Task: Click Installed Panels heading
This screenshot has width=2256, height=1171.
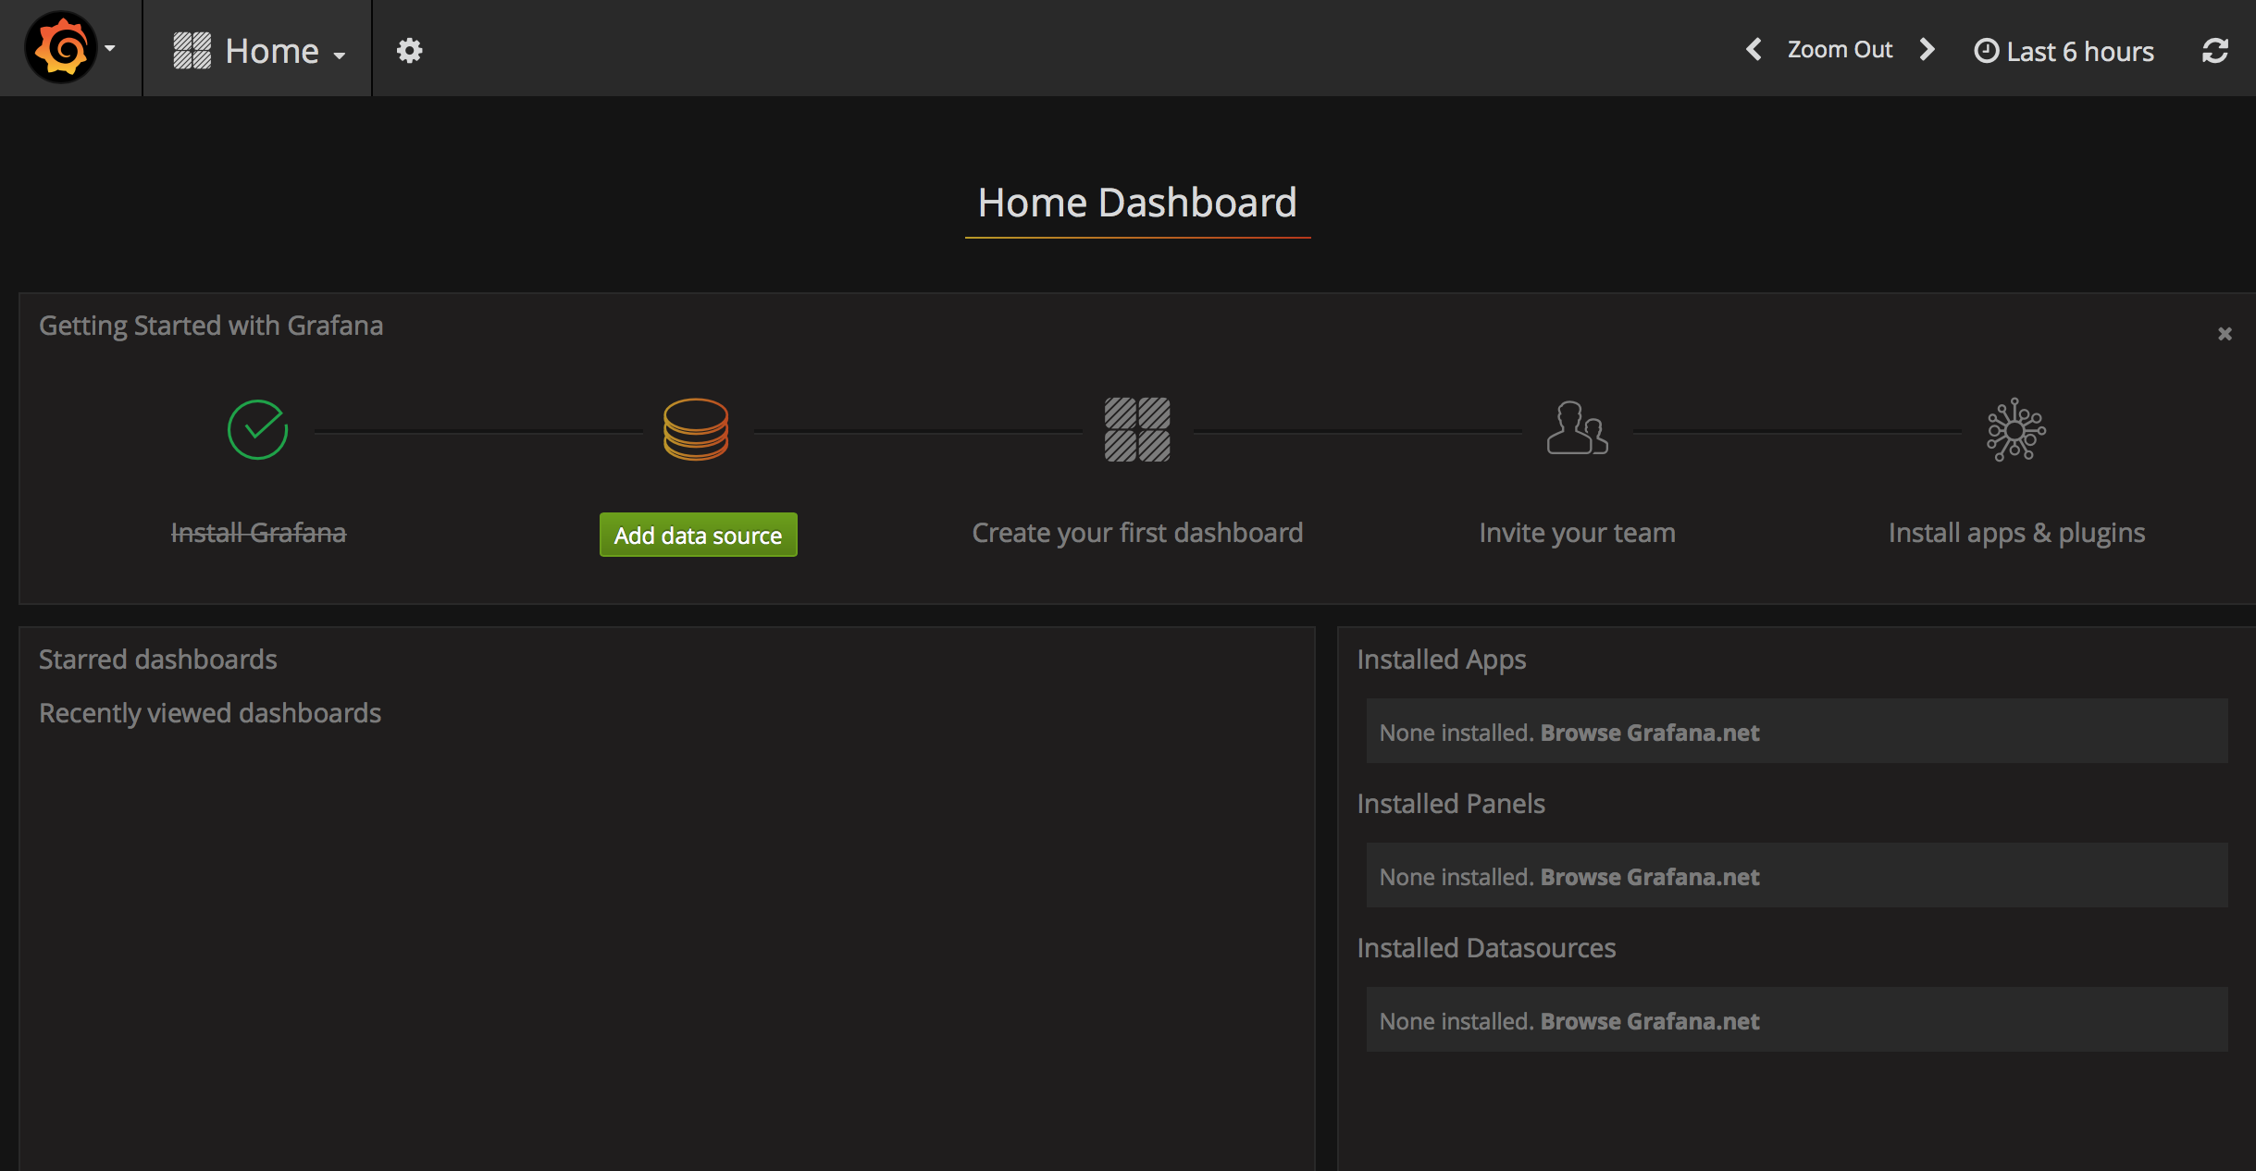Action: 1451,804
